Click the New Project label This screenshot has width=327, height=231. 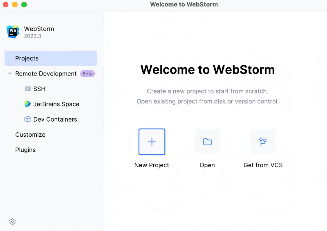(x=152, y=165)
